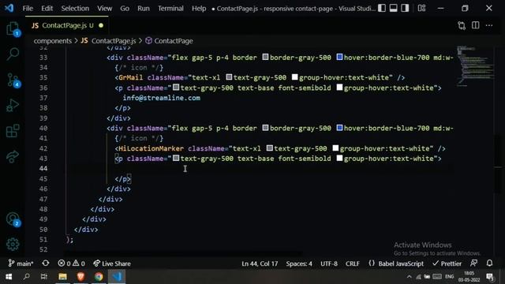Open Task View on taskbar
The image size is (505, 284).
pyautogui.click(x=44, y=277)
